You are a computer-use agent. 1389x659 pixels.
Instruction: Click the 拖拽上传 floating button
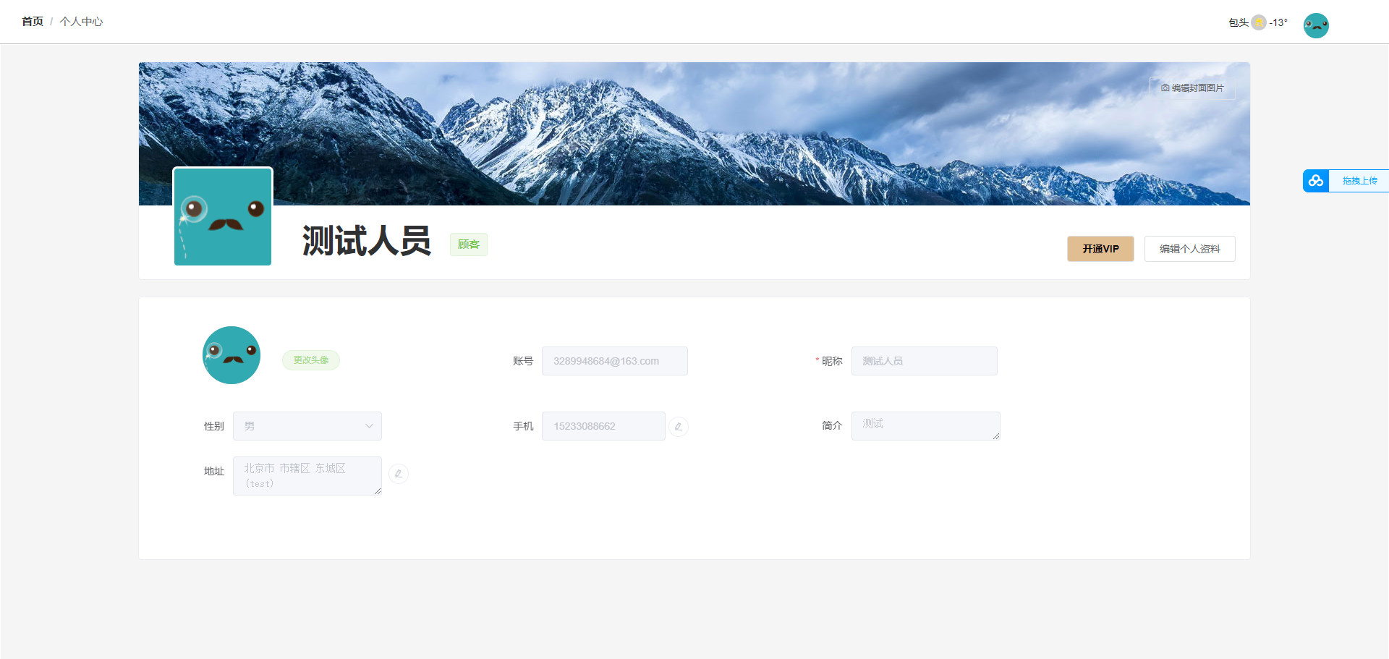1346,181
